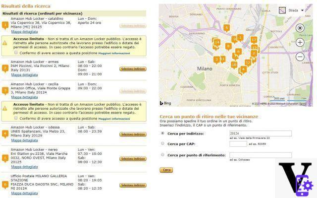Screen dimensions: 317x198
Task: Select map marker 5 near Dergano
Action: (x=227, y=28)
